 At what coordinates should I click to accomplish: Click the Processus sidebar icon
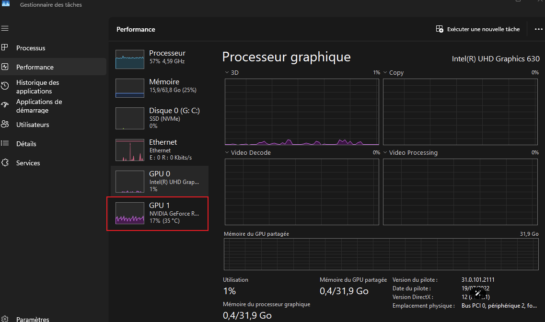[5, 47]
